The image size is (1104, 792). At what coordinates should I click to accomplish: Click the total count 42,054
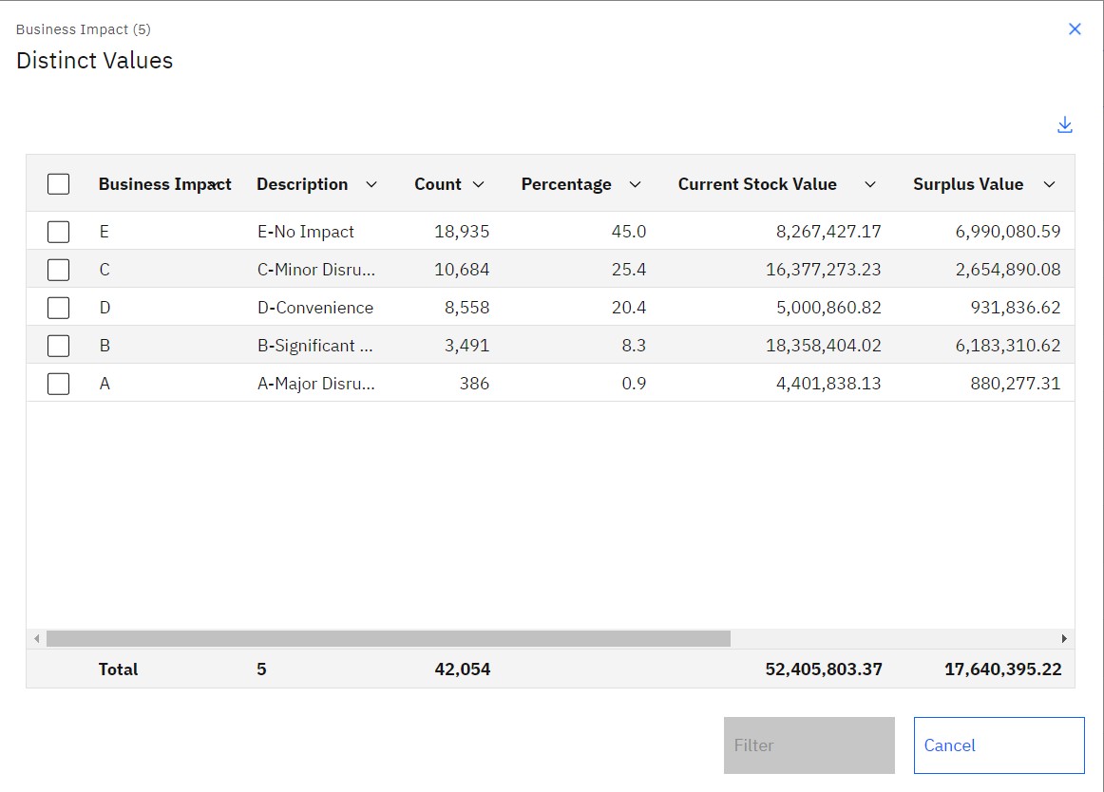pos(463,669)
